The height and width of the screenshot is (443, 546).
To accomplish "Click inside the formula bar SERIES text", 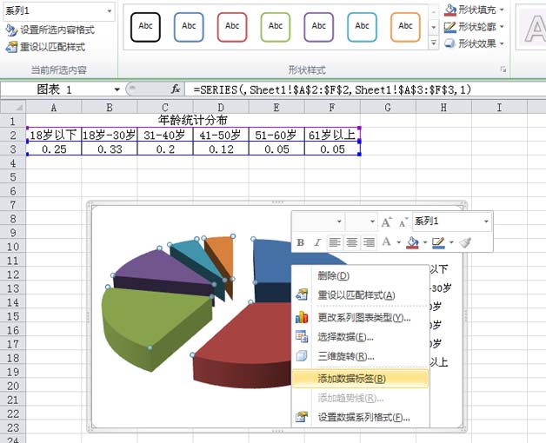I will [332, 89].
